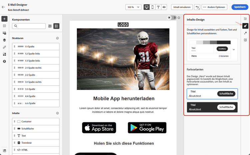Show info for Inhalte section

click(57, 113)
